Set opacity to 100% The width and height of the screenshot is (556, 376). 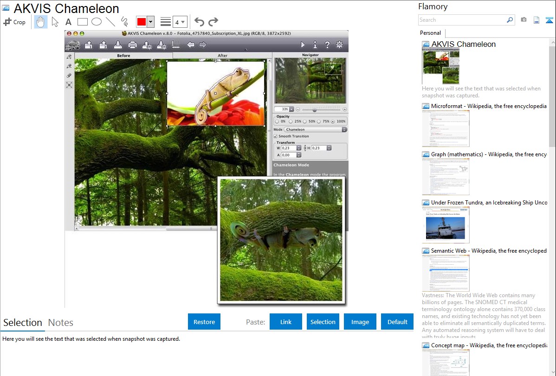click(x=333, y=121)
